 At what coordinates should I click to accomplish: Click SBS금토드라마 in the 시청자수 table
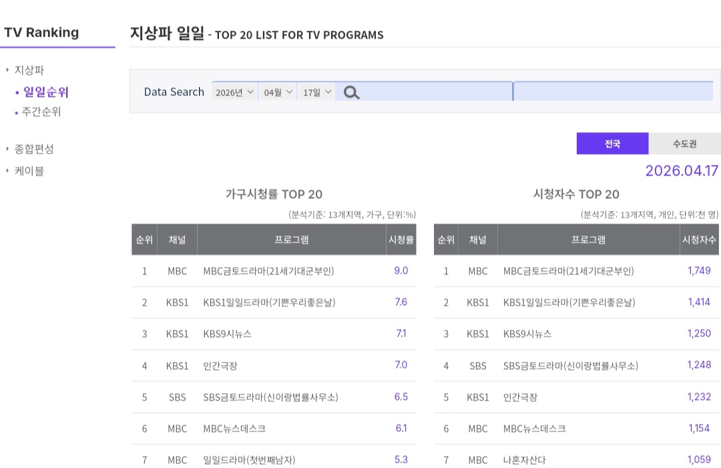coord(571,366)
